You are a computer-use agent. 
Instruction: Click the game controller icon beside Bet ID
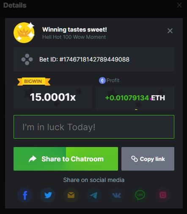27,59
